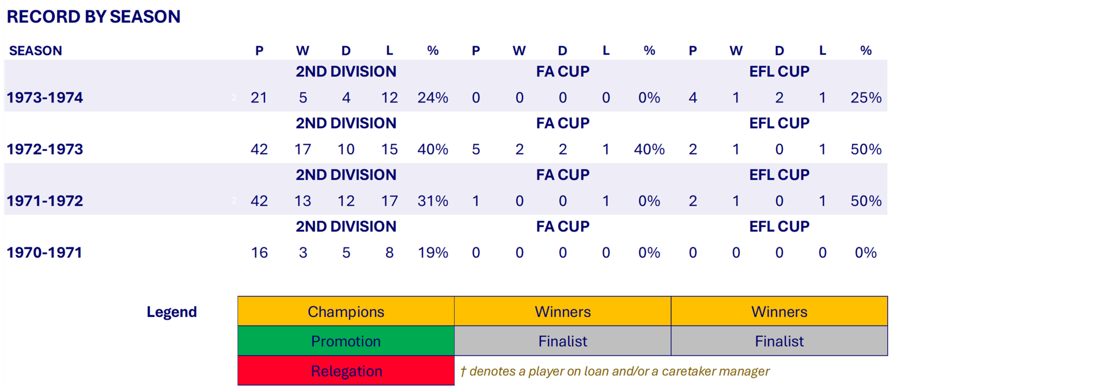Open the 1971-1972 season row label
Viewport: 1105px width, 386px height.
coord(45,201)
